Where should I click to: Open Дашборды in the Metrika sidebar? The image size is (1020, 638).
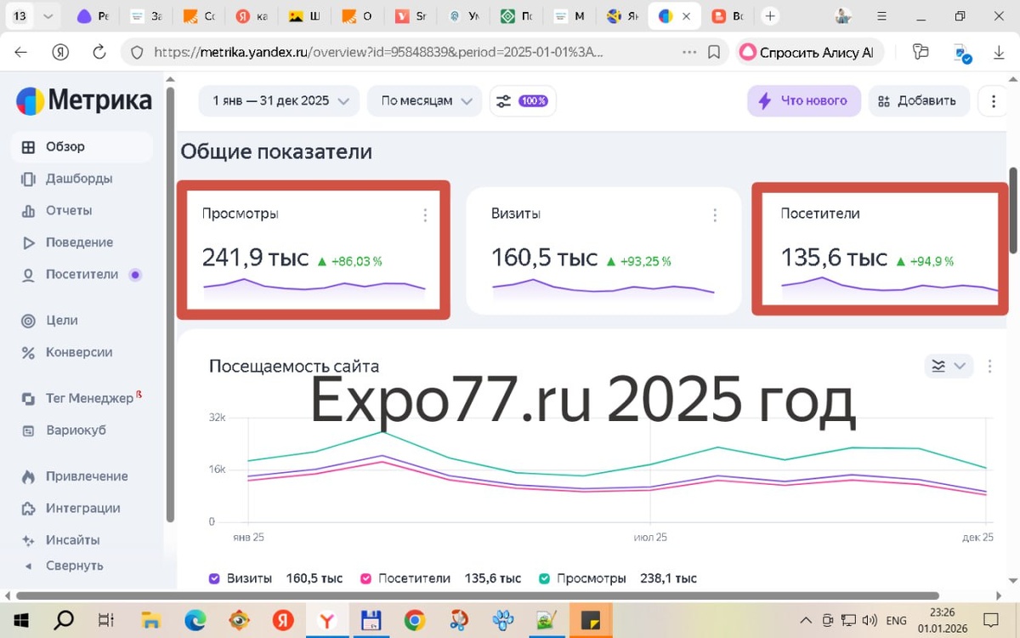(x=79, y=179)
